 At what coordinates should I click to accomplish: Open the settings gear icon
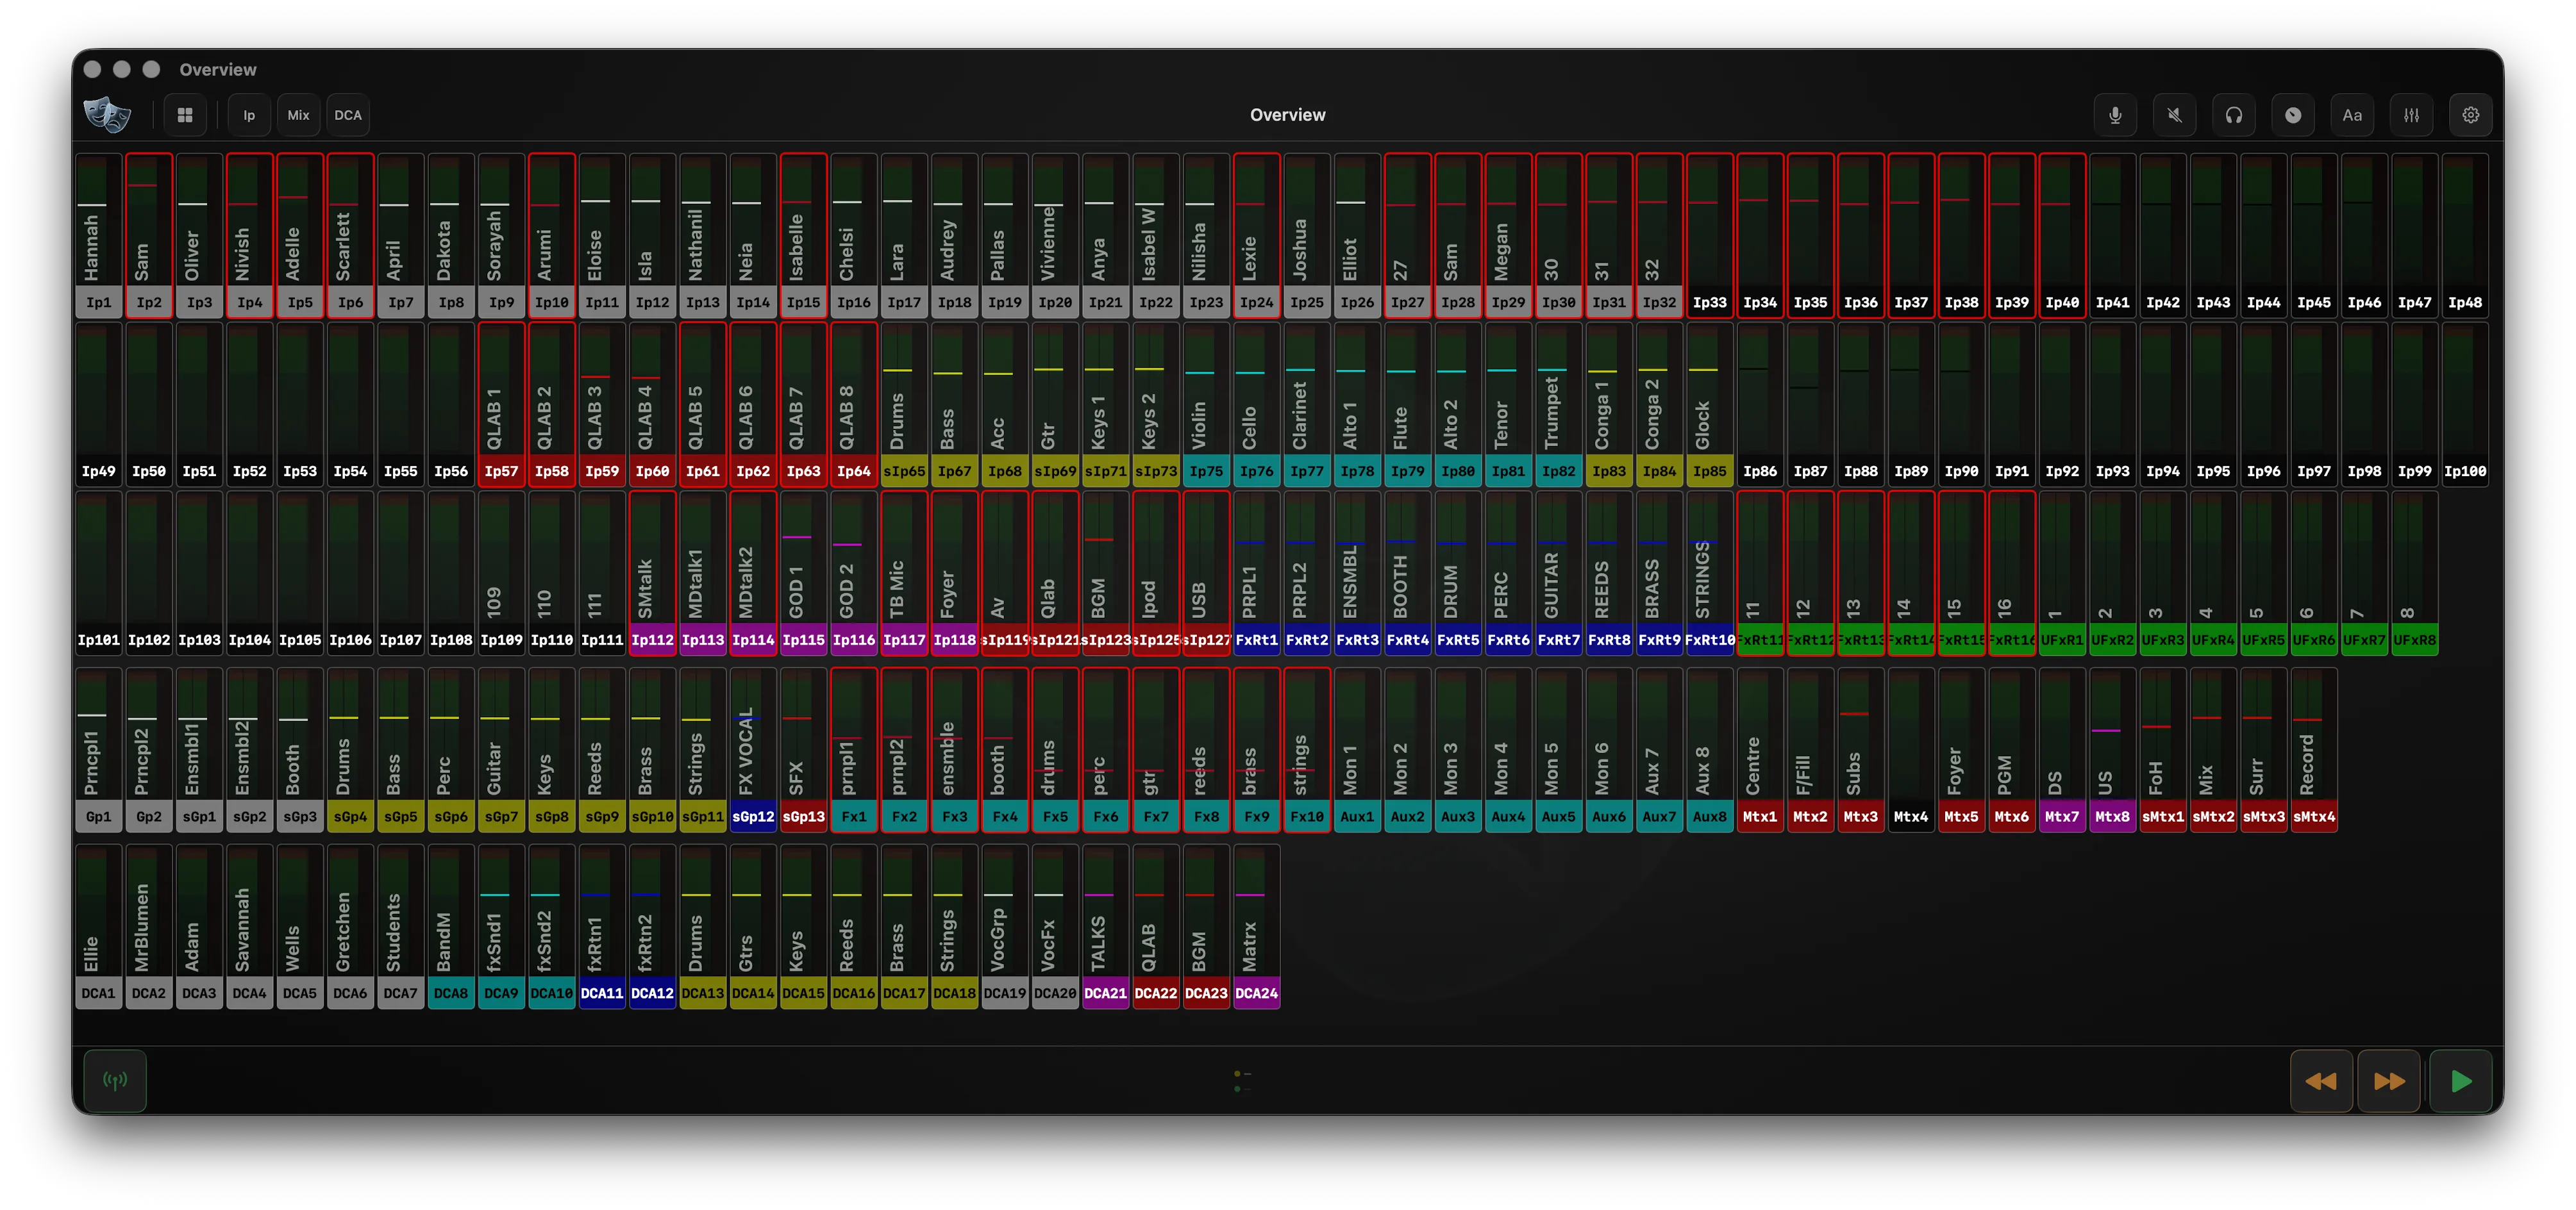coord(2471,115)
